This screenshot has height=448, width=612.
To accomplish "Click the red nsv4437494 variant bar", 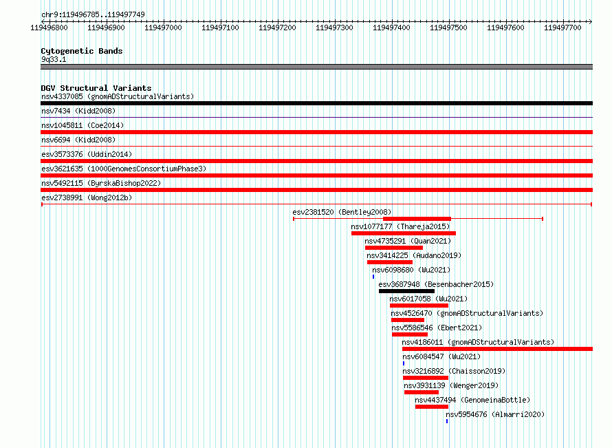I will click(x=432, y=407).
